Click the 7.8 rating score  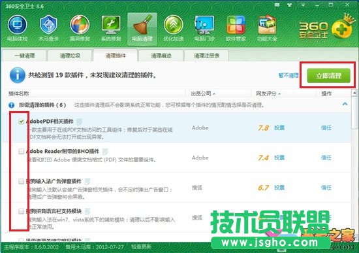point(263,127)
